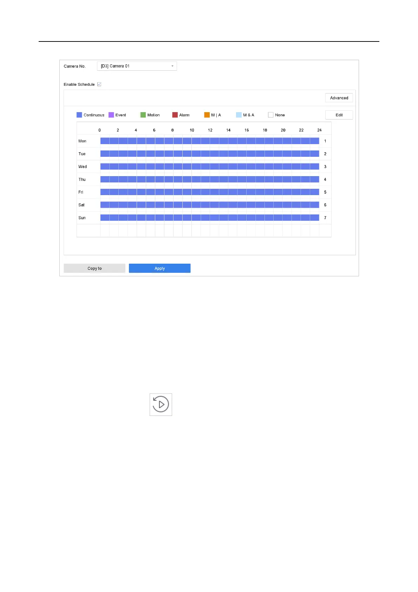The height and width of the screenshot is (592, 418).
Task: Select the Alarm red color swatch
Action: [175, 115]
